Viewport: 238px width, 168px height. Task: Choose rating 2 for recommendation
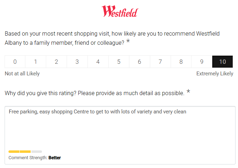pos(56,62)
